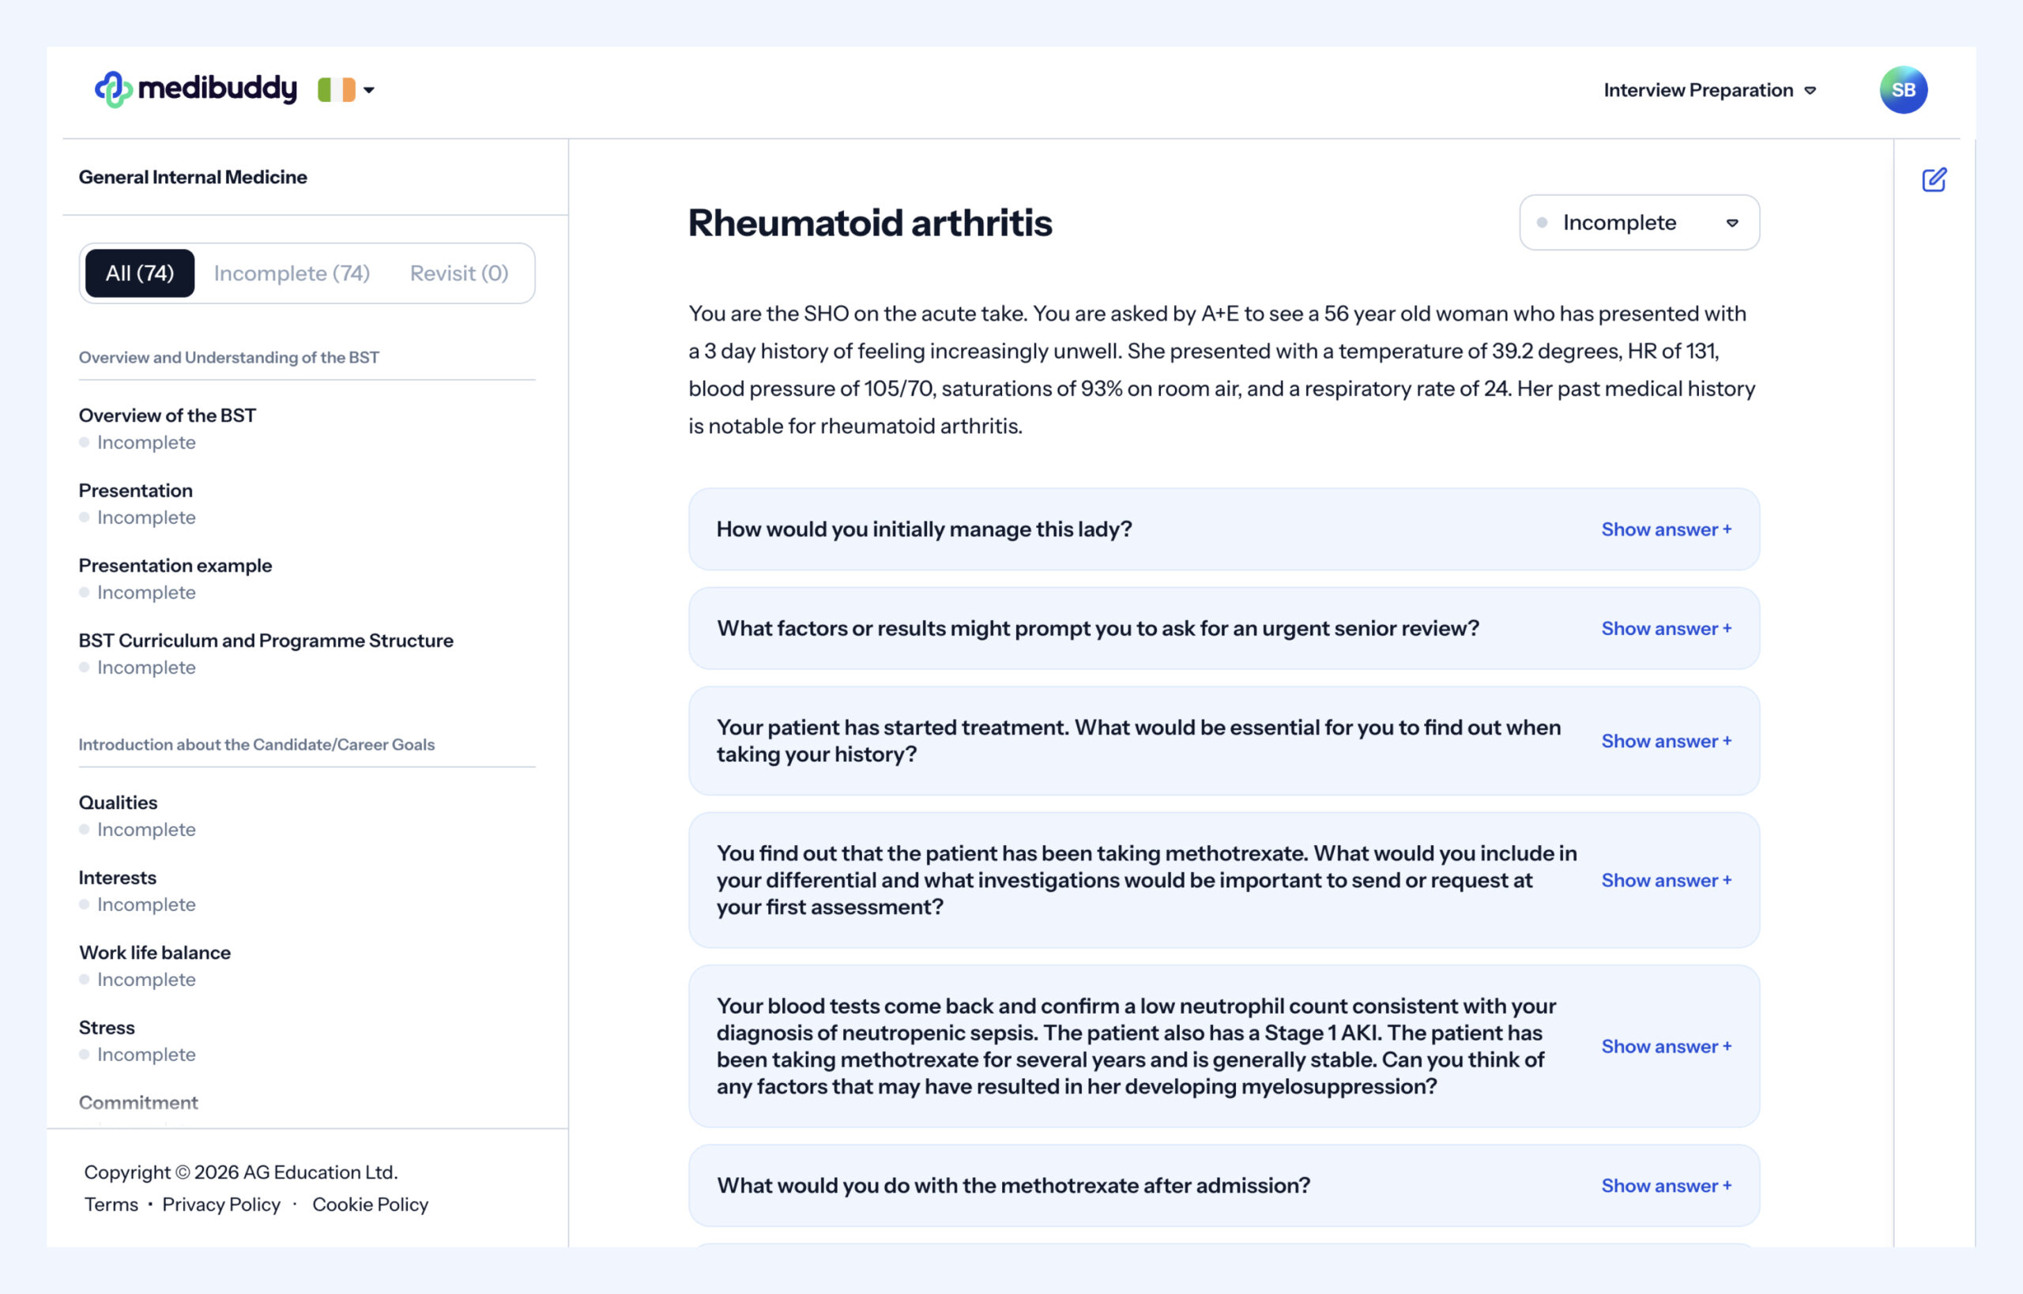The height and width of the screenshot is (1294, 2023).
Task: Show answer for urgent senior review question
Action: coord(1665,629)
